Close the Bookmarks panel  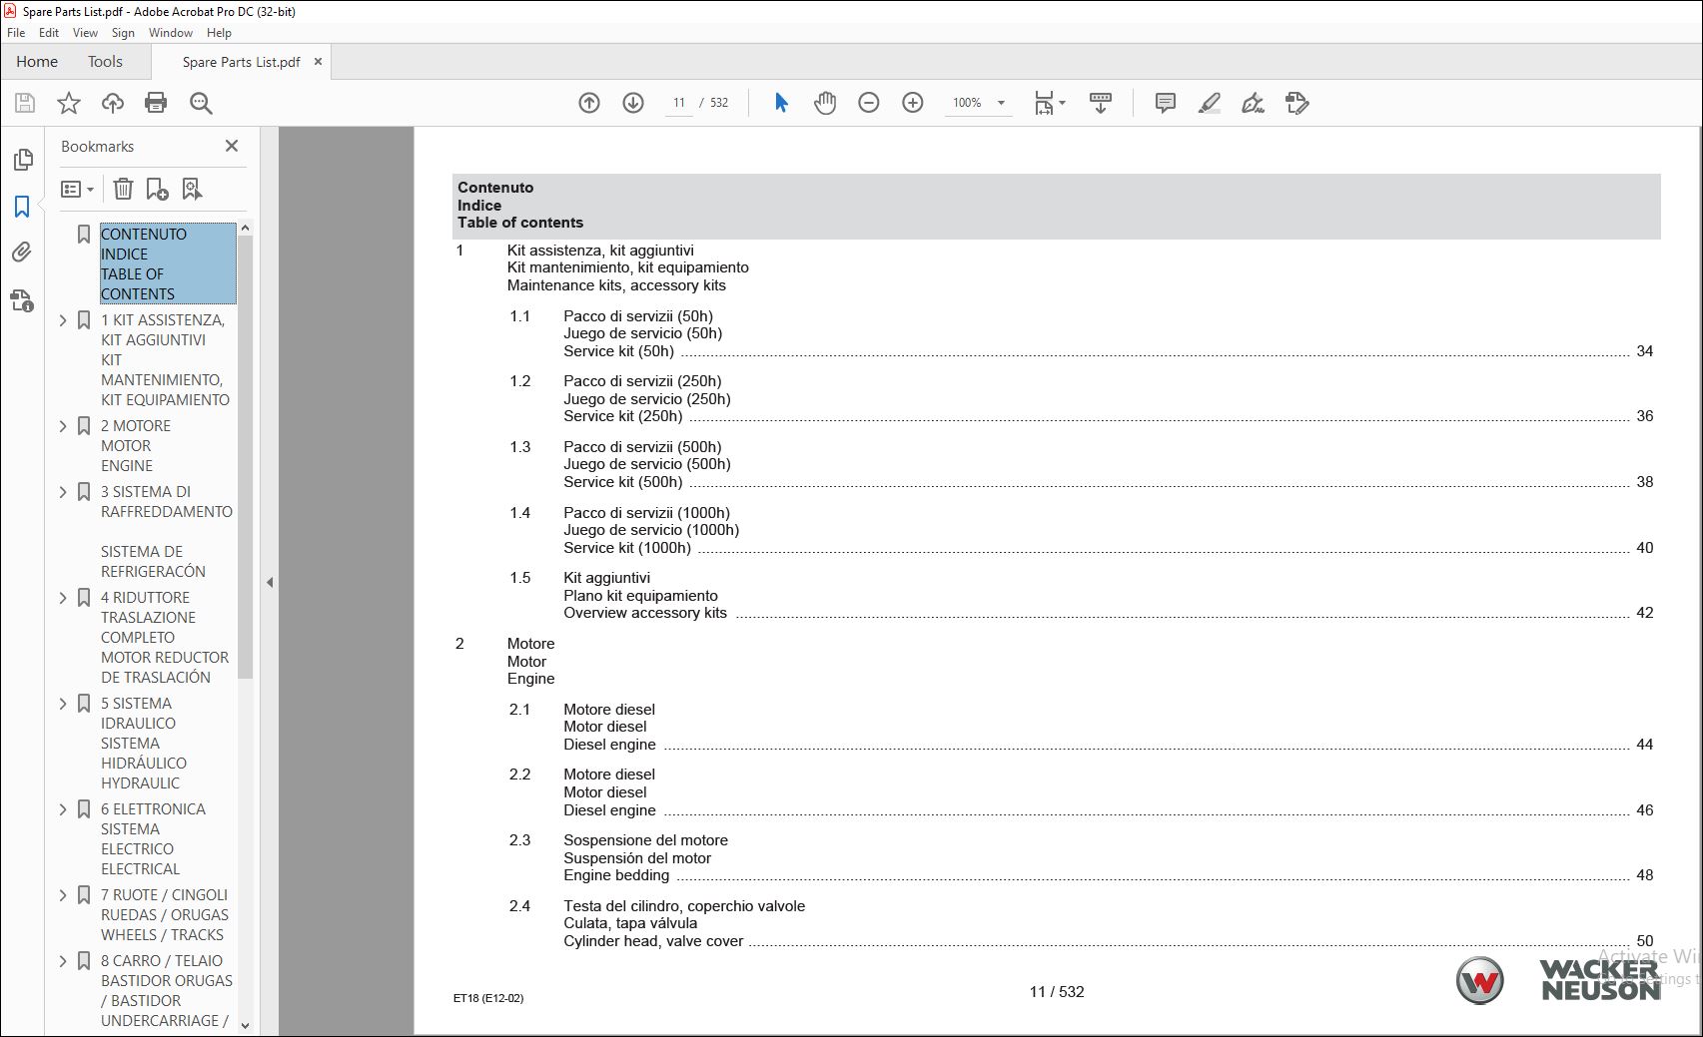point(232,146)
